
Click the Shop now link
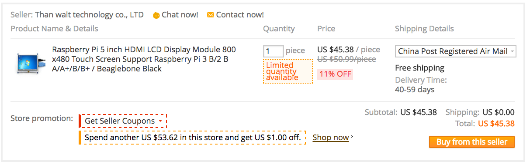[331, 138]
